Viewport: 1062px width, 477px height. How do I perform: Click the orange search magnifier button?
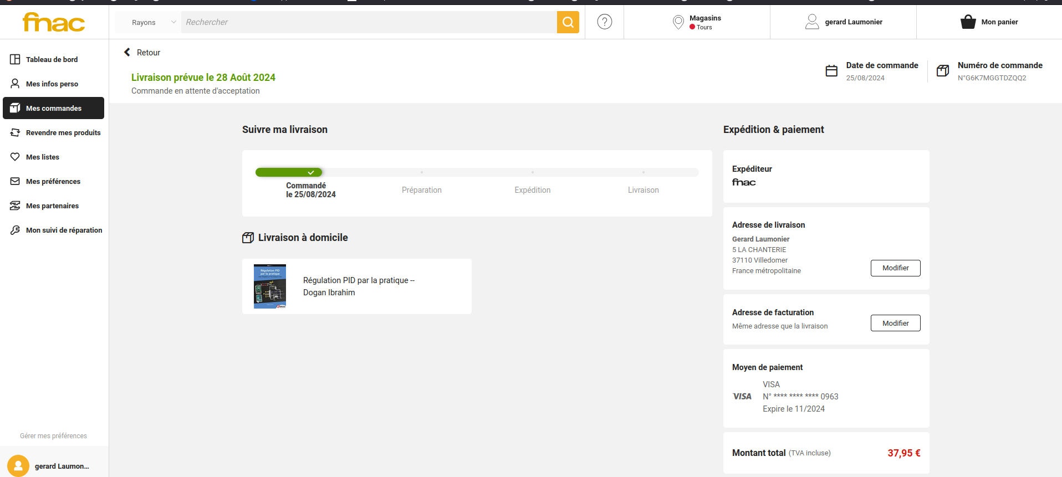tap(568, 22)
